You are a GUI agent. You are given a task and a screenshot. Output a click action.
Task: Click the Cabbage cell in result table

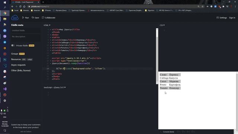[164, 78]
